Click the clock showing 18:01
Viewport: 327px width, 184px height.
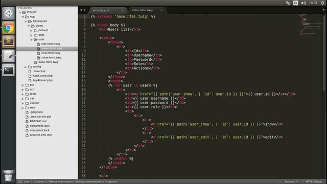[313, 3]
